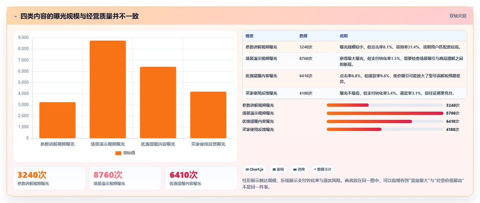
Task: Click description starting 曝光不最高
Action: (x=397, y=93)
